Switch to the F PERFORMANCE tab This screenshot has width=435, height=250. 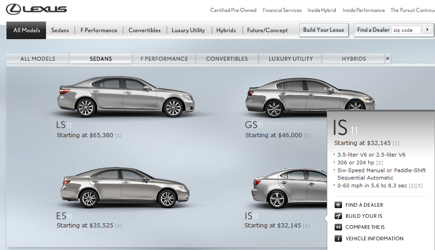(x=164, y=59)
